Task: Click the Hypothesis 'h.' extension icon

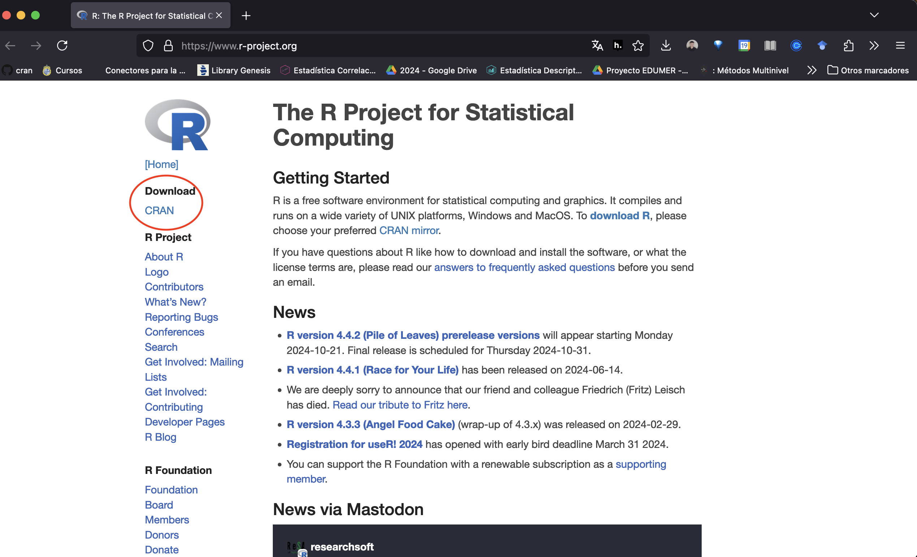Action: [x=617, y=46]
